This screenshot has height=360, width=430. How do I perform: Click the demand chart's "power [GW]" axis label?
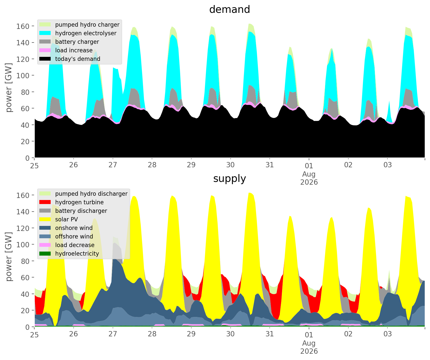(9, 88)
